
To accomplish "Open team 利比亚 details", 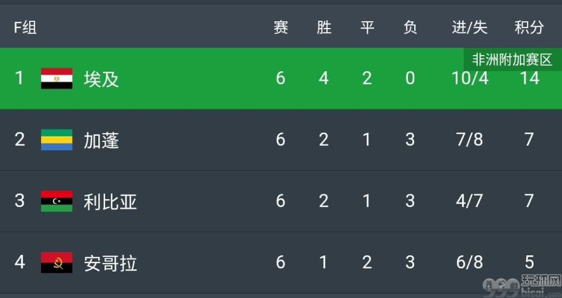I will tap(110, 201).
